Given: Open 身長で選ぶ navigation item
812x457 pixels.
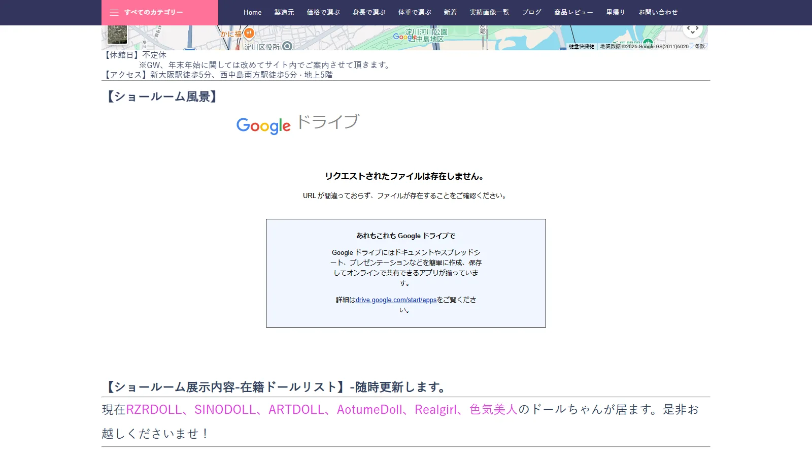Looking at the screenshot, I should (x=369, y=13).
